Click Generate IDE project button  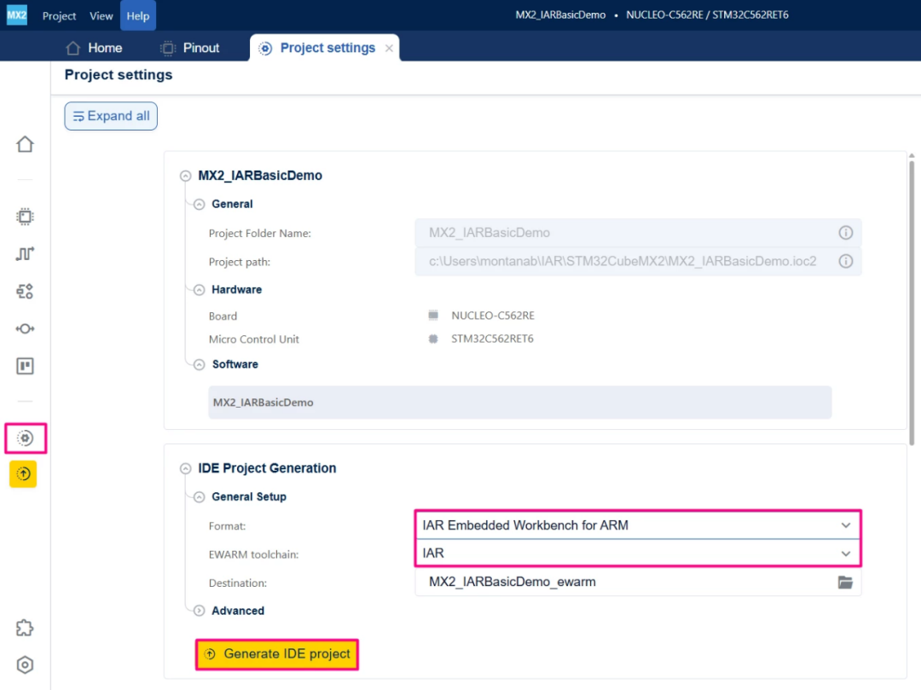point(276,654)
